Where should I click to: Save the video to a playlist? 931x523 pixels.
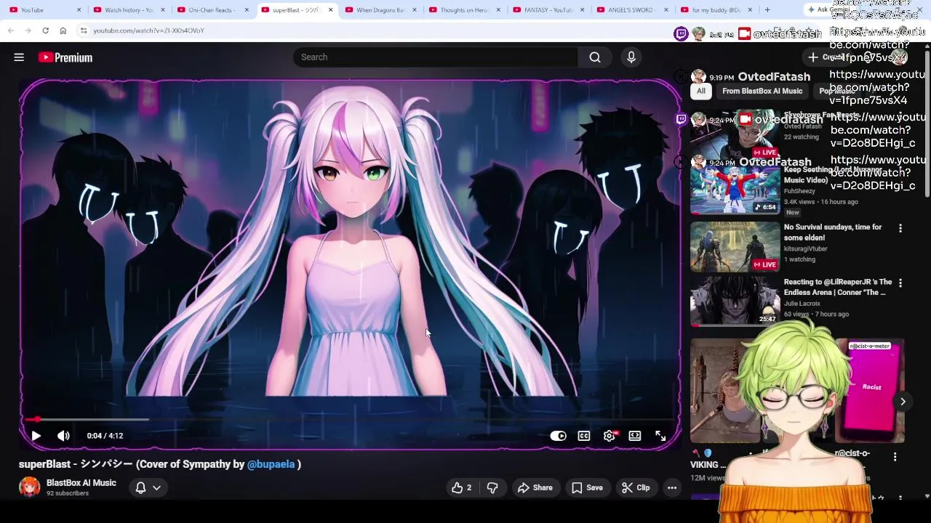coord(587,488)
